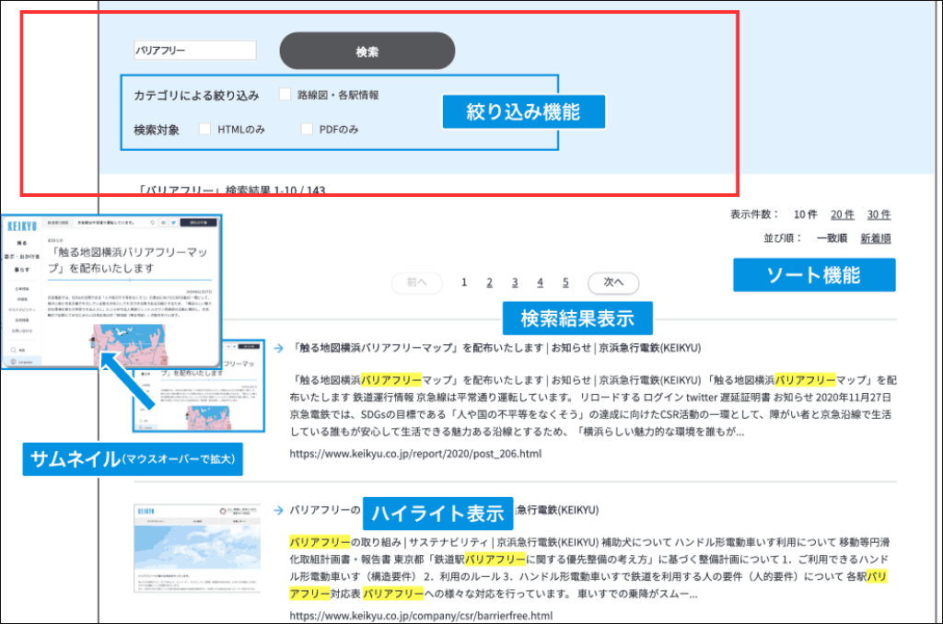The height and width of the screenshot is (624, 943).
Task: Click the 前へ previous page button
Action: tap(416, 283)
